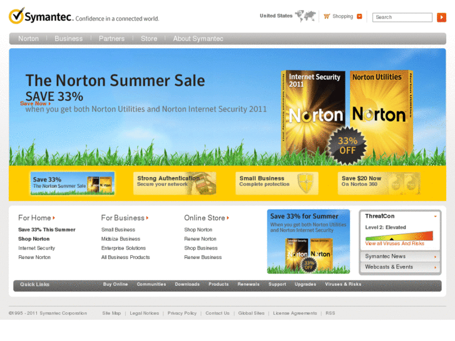Open the Enterprise Solutions link
Image resolution: width=455 pixels, height=341 pixels.
pos(123,248)
